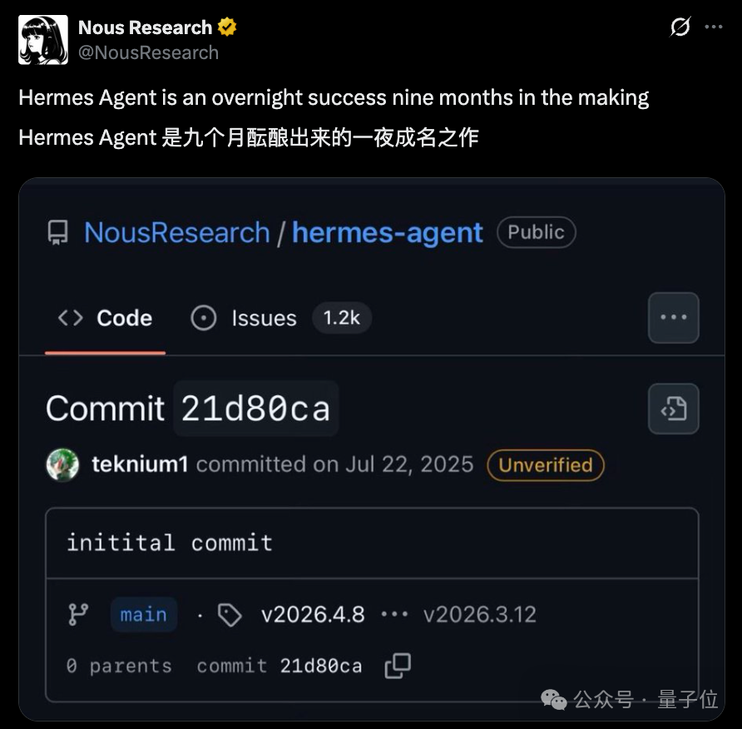
Task: Switch to the Code tab
Action: pyautogui.click(x=105, y=318)
